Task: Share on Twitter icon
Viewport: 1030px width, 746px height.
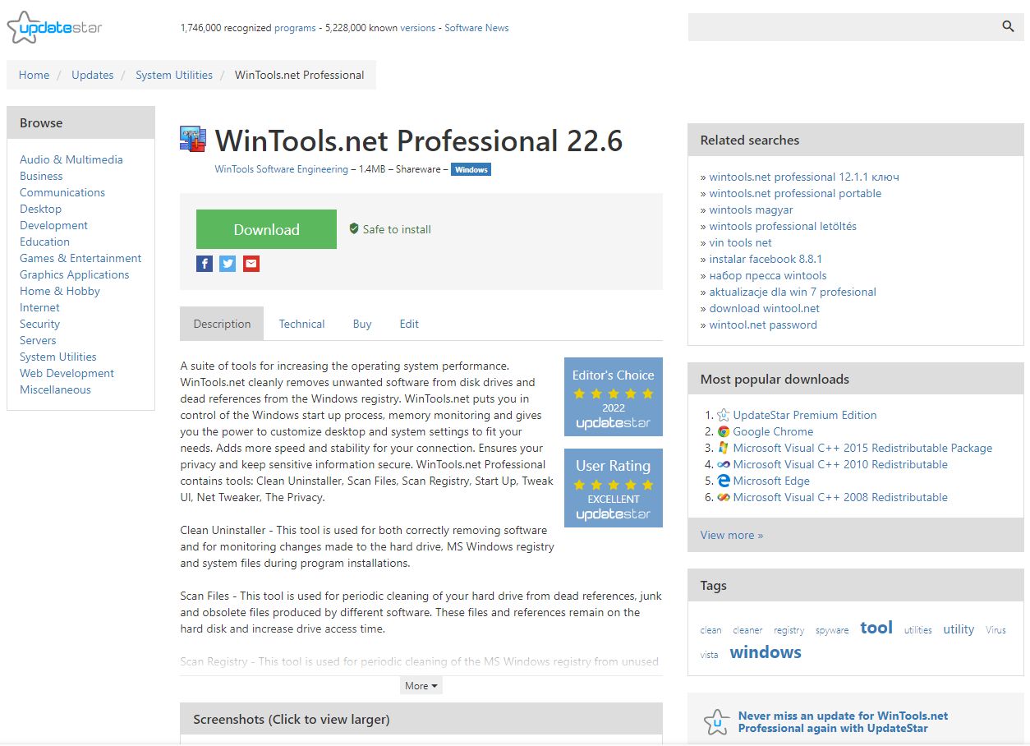Action: click(228, 264)
